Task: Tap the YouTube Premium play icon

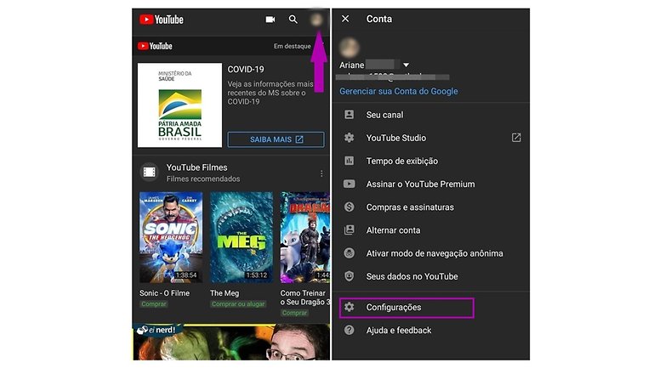Action: (349, 184)
